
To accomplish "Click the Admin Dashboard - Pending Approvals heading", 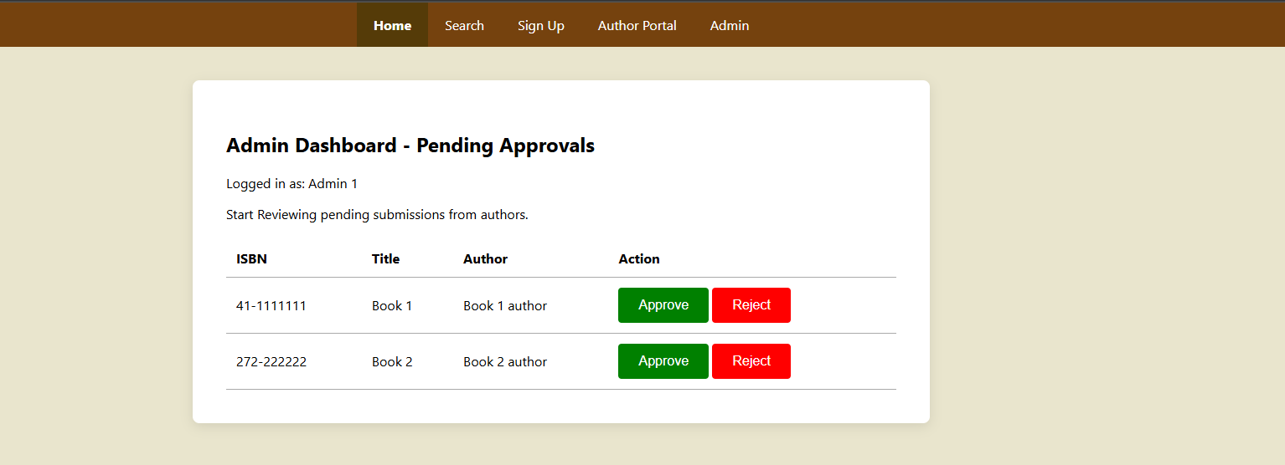I will (410, 146).
